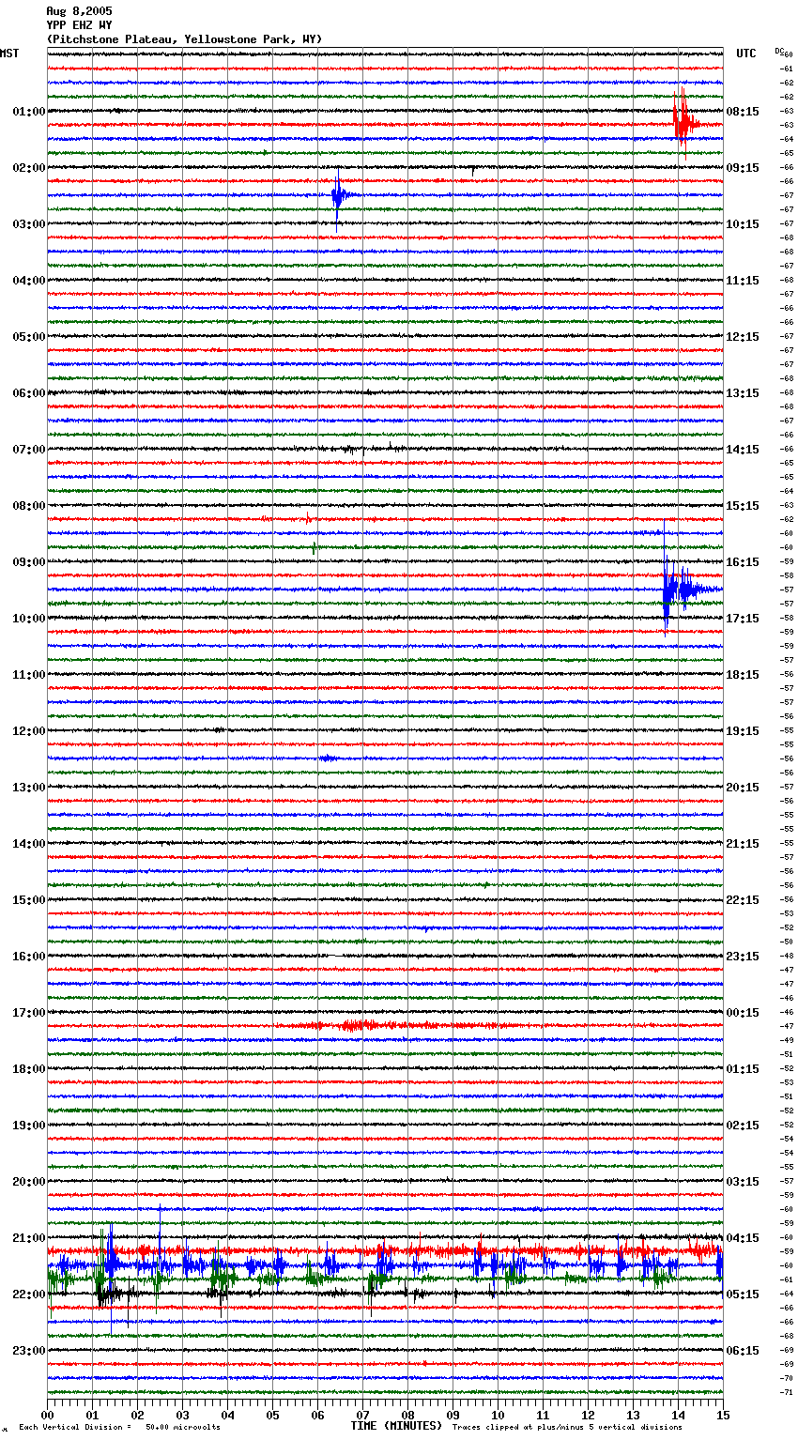Select the 05:00 MST time label
Image resolution: width=798 pixels, height=1440 pixels.
coord(29,337)
